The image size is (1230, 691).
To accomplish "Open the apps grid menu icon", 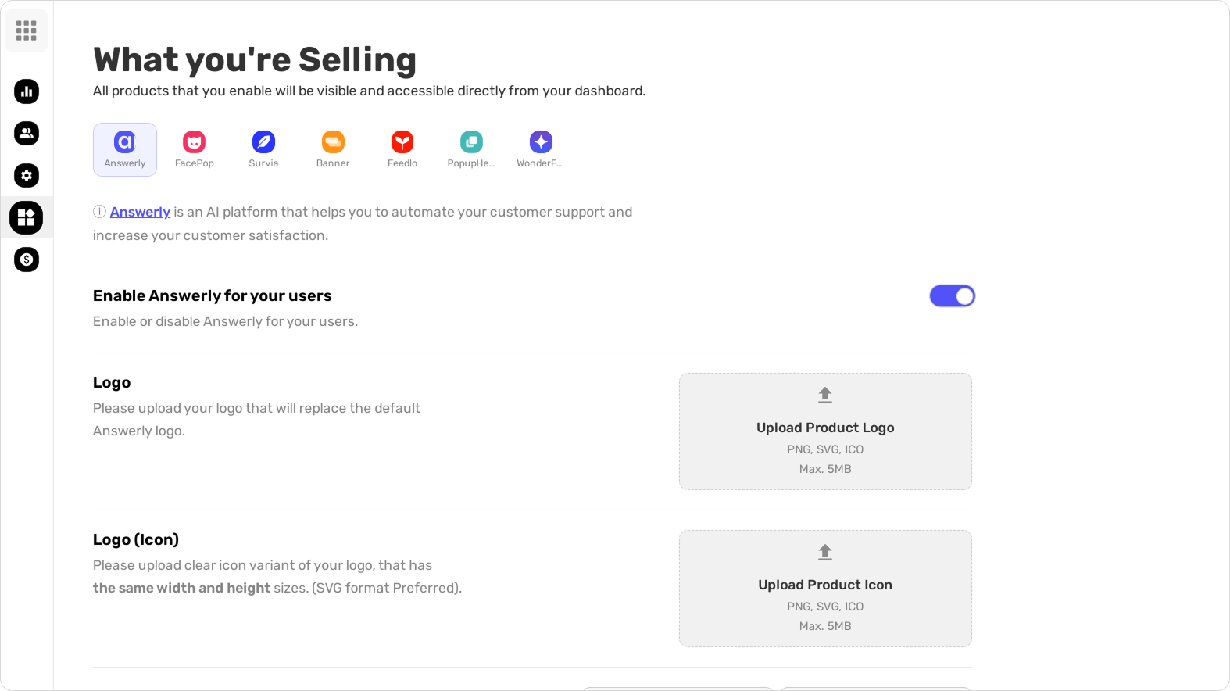I will 27,30.
